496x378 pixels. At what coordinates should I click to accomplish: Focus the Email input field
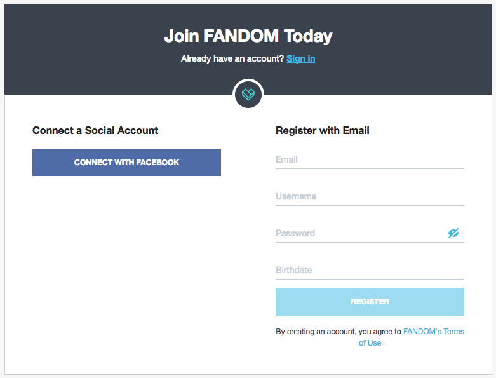370,160
